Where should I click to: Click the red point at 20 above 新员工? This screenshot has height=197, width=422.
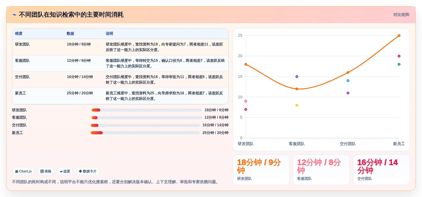(399, 56)
